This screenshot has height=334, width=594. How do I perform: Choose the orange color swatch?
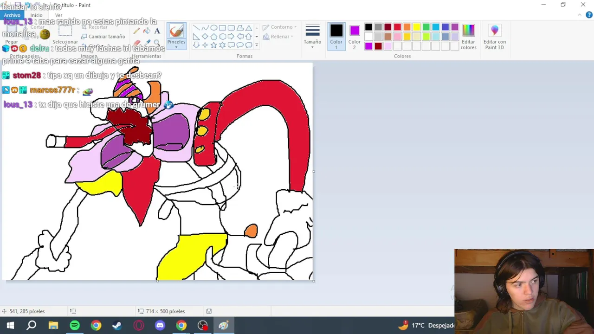pyautogui.click(x=407, y=27)
